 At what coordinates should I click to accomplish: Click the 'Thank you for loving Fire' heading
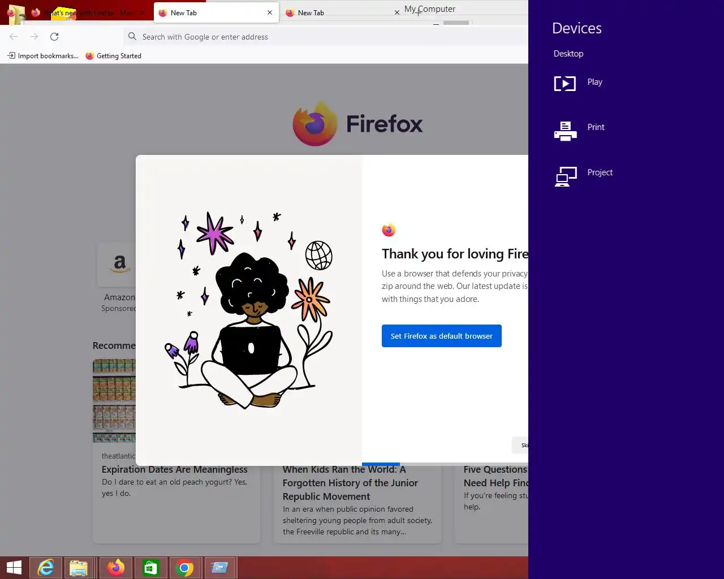pos(455,254)
